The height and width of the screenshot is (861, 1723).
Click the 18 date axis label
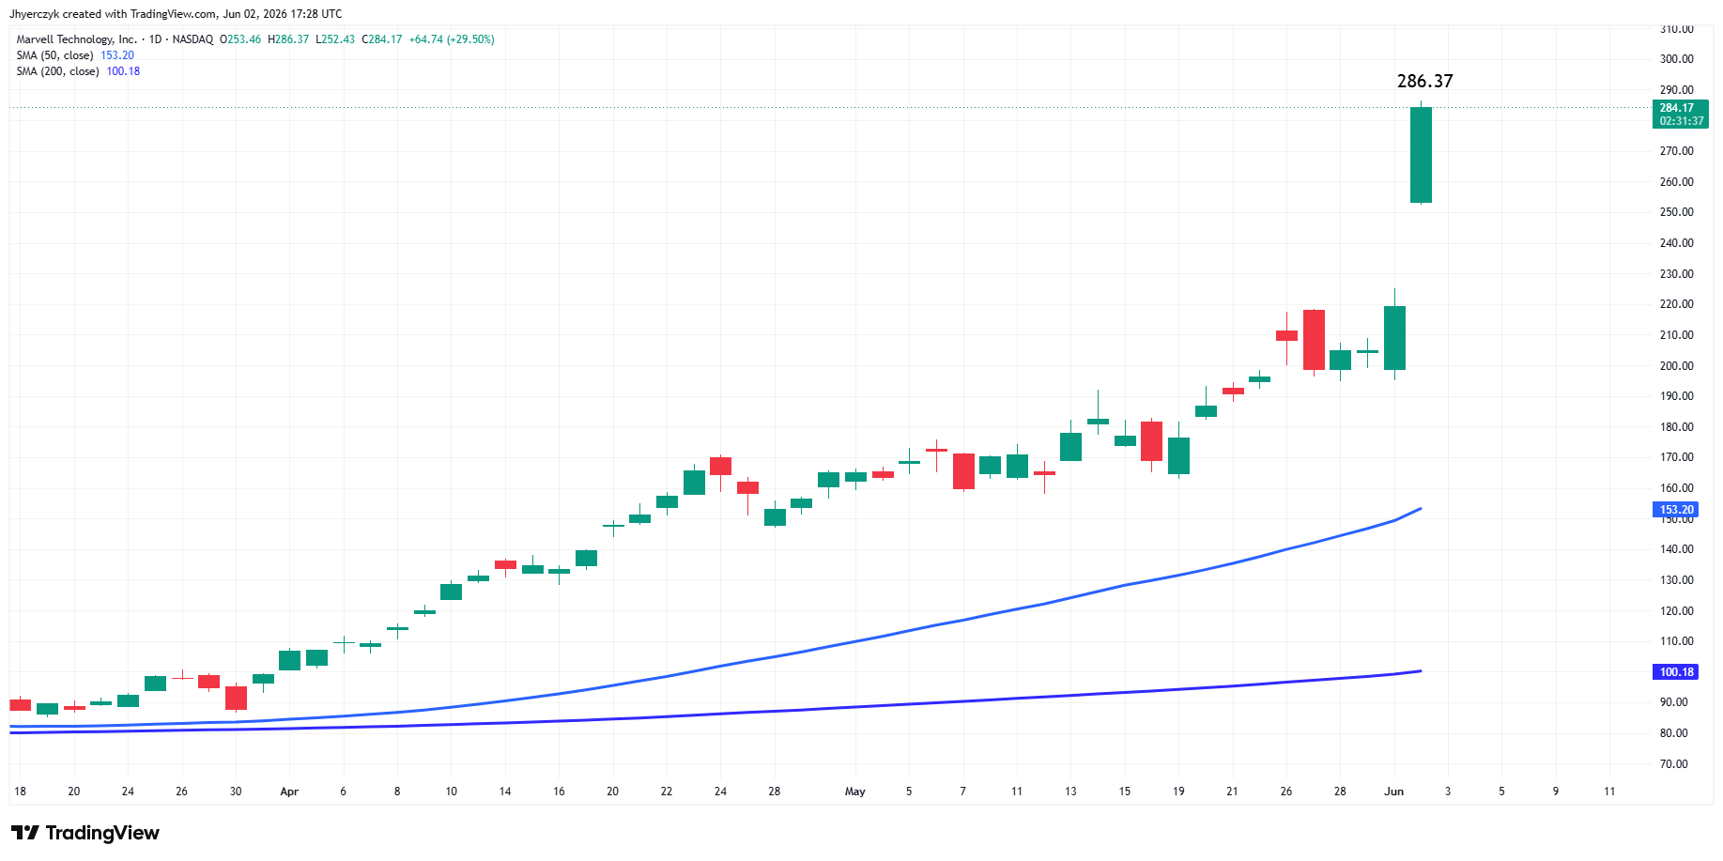(x=21, y=792)
